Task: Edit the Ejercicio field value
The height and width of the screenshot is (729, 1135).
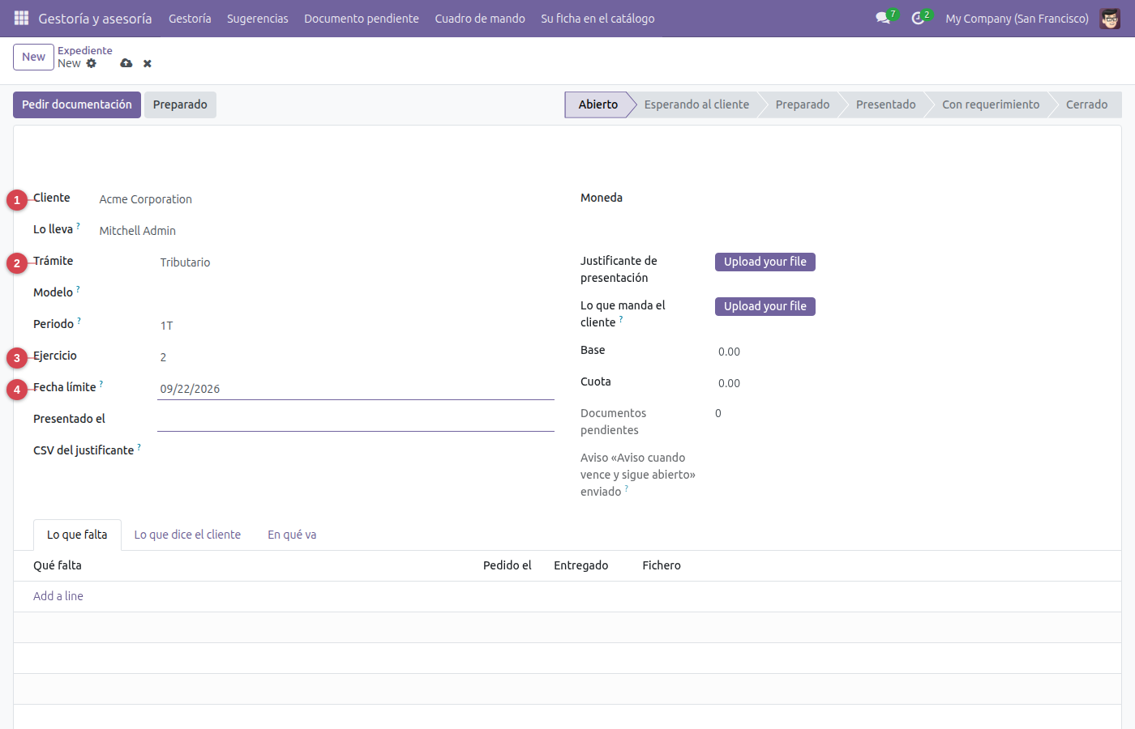Action: point(355,357)
